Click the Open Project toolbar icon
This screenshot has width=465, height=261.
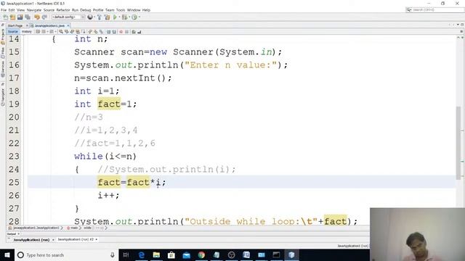(20, 17)
